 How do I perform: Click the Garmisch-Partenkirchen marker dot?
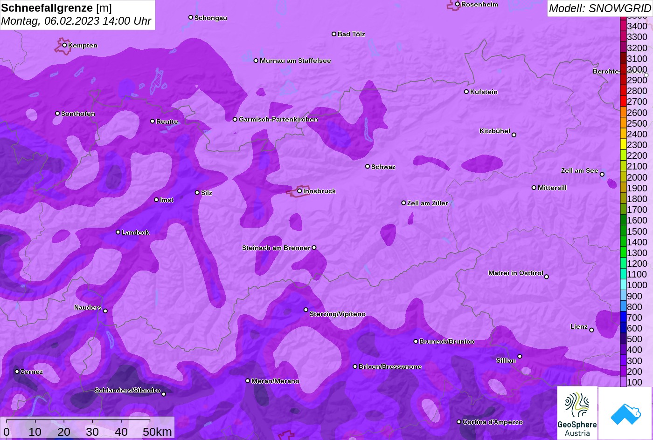tap(235, 120)
